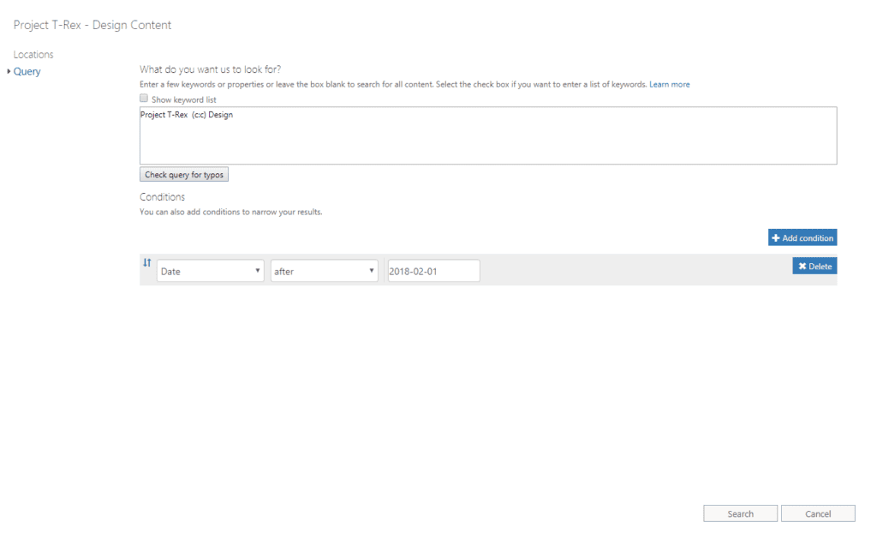This screenshot has width=877, height=540.
Task: Open the after operator dropdown
Action: [324, 271]
